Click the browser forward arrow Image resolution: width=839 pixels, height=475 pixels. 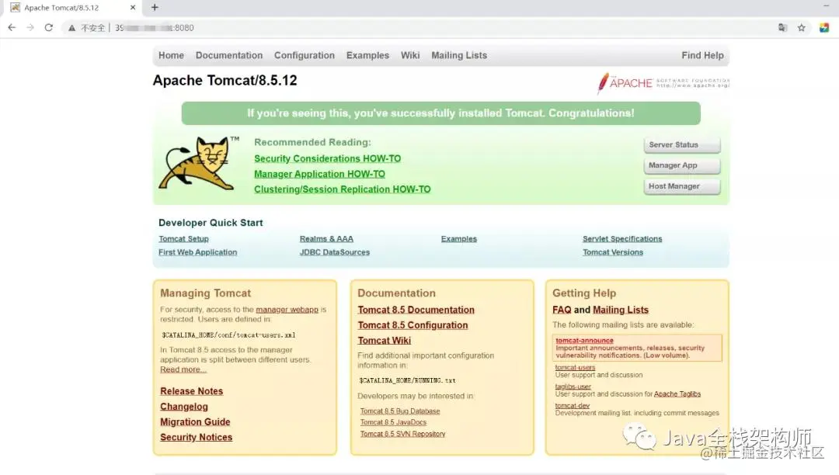(x=30, y=28)
